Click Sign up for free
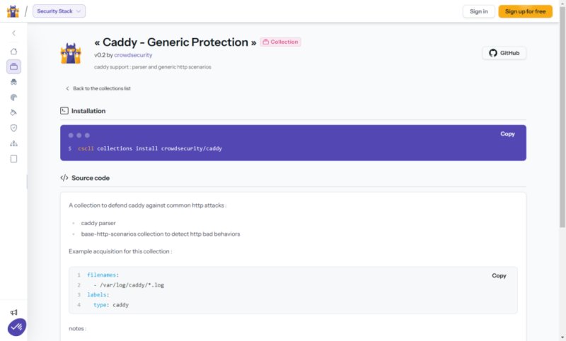Screen dimensions: 566x341 coord(525,11)
